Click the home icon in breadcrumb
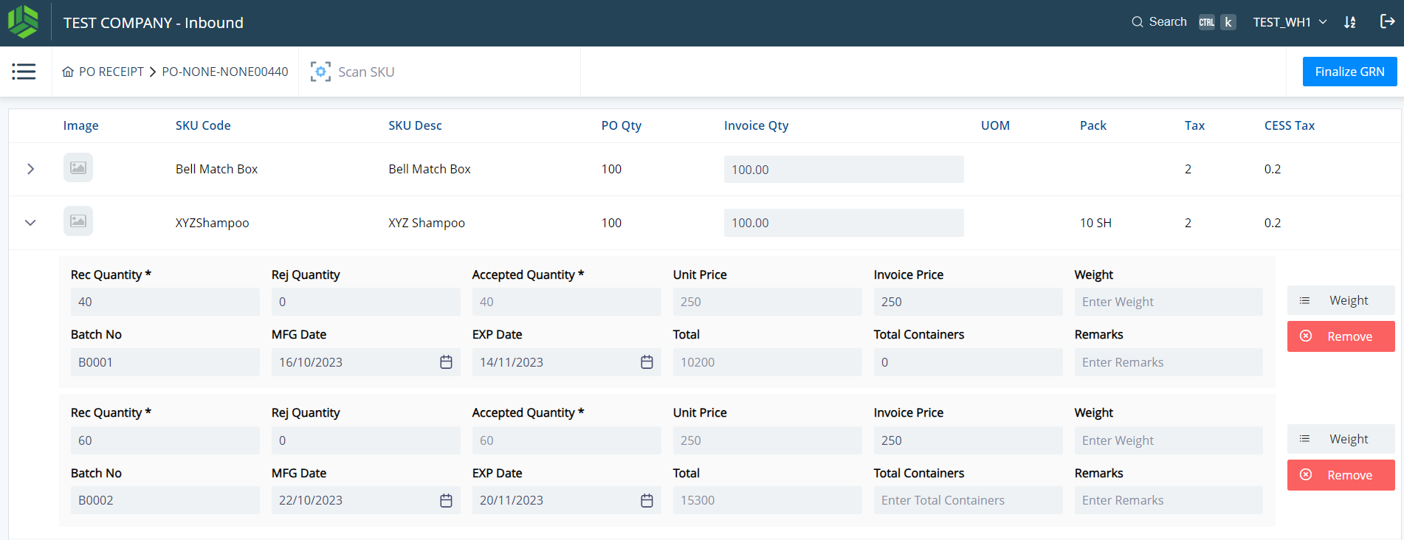1404x540 pixels. [x=68, y=72]
